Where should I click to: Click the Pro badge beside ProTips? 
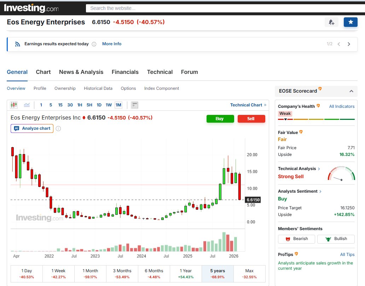click(x=296, y=254)
